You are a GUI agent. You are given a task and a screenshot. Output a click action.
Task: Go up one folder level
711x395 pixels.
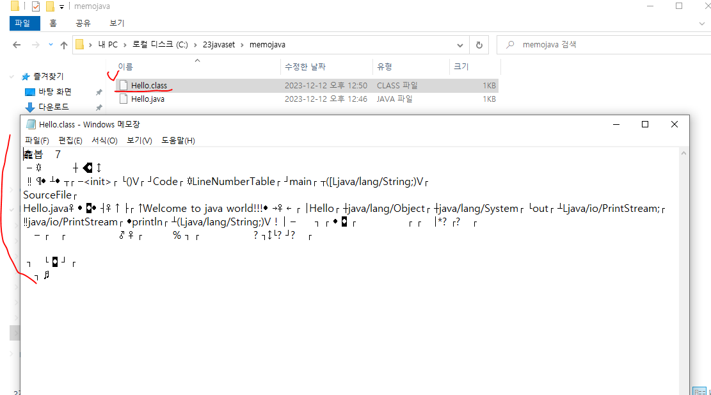pyautogui.click(x=64, y=45)
